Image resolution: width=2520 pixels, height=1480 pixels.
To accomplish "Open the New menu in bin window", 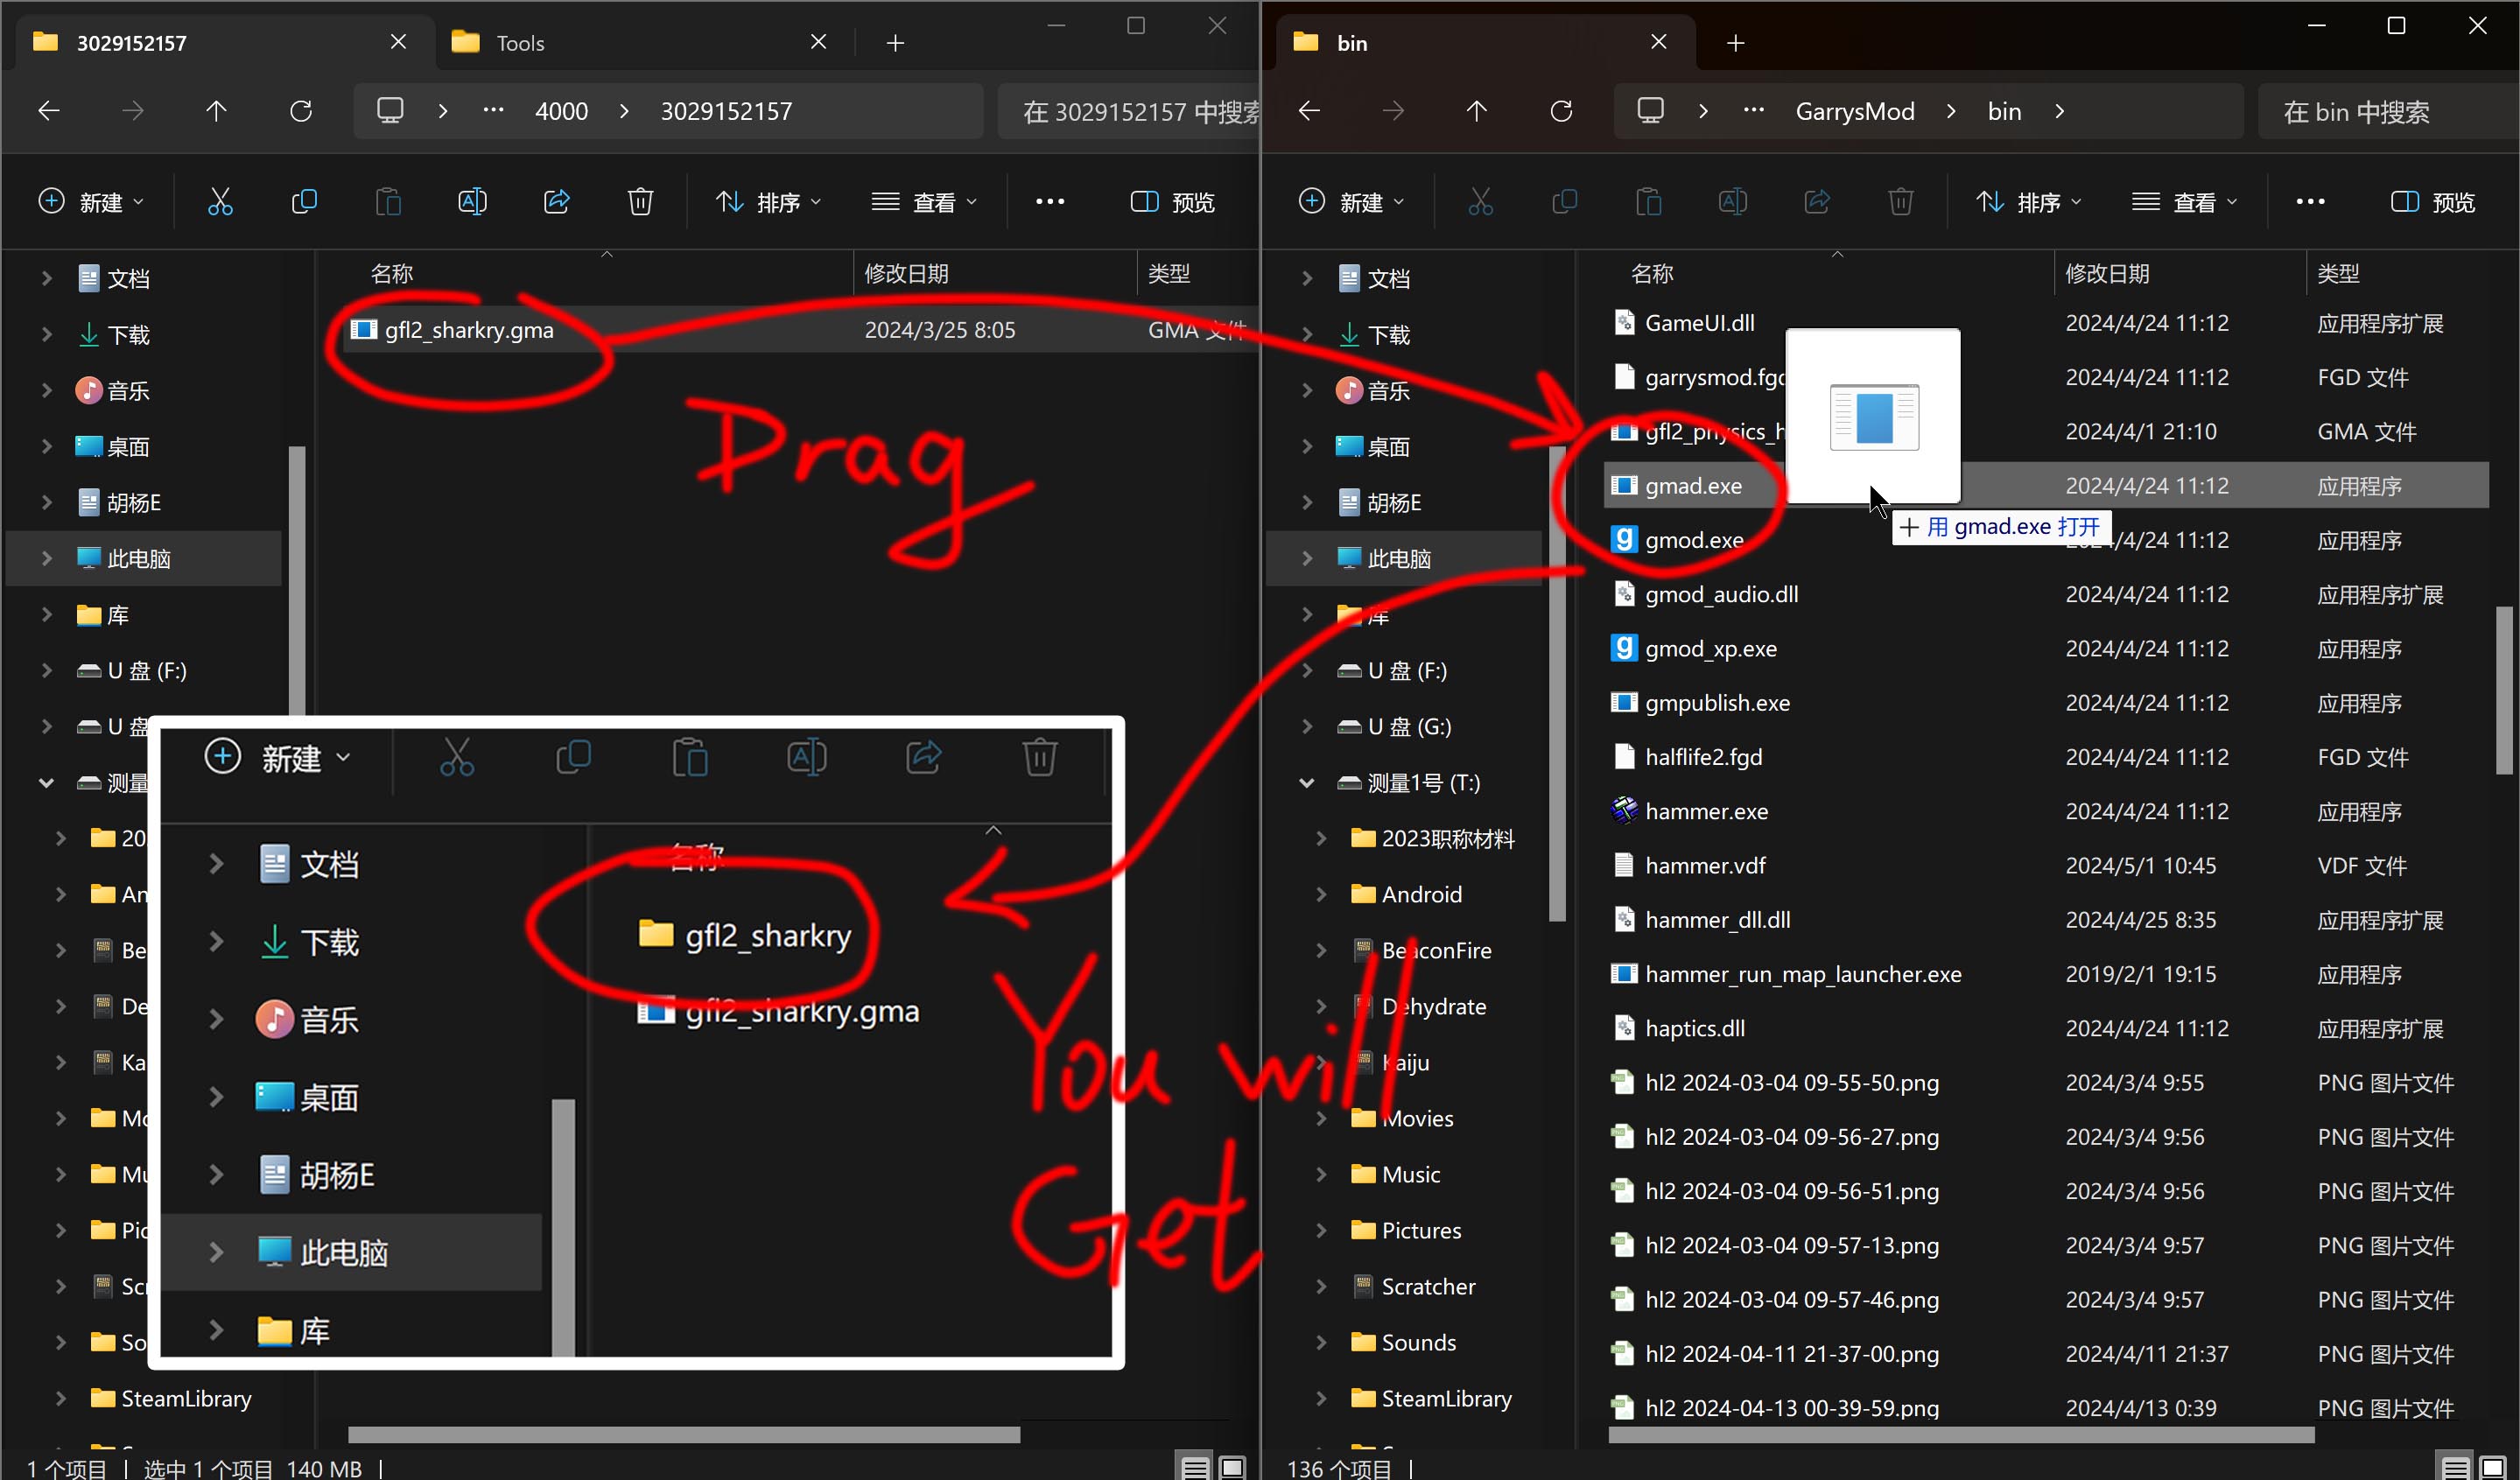I will tap(1351, 202).
